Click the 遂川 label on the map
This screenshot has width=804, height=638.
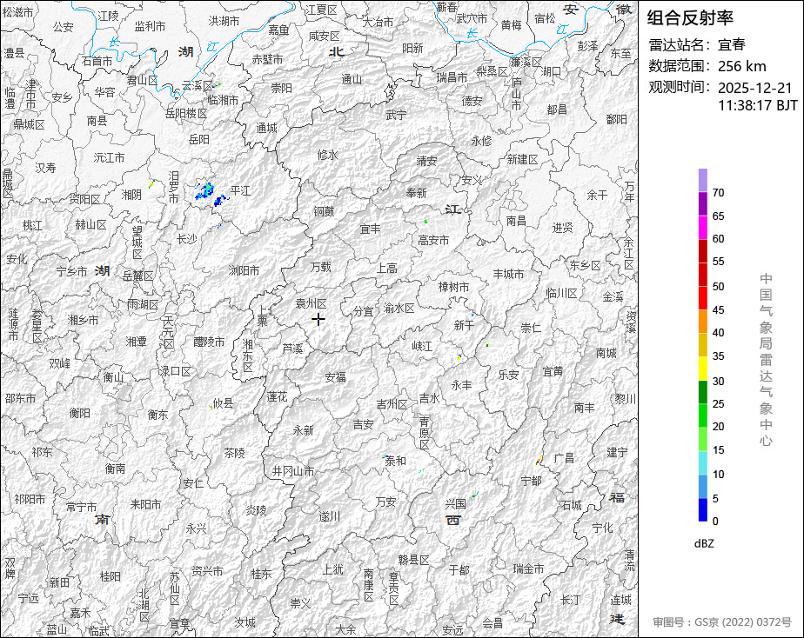(330, 516)
